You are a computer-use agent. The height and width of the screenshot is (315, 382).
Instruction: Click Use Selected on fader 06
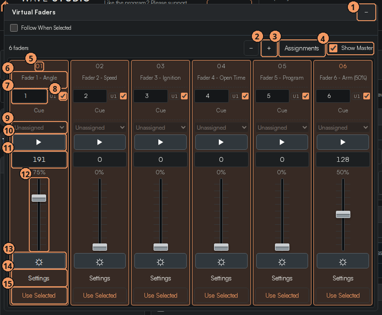[x=343, y=295]
